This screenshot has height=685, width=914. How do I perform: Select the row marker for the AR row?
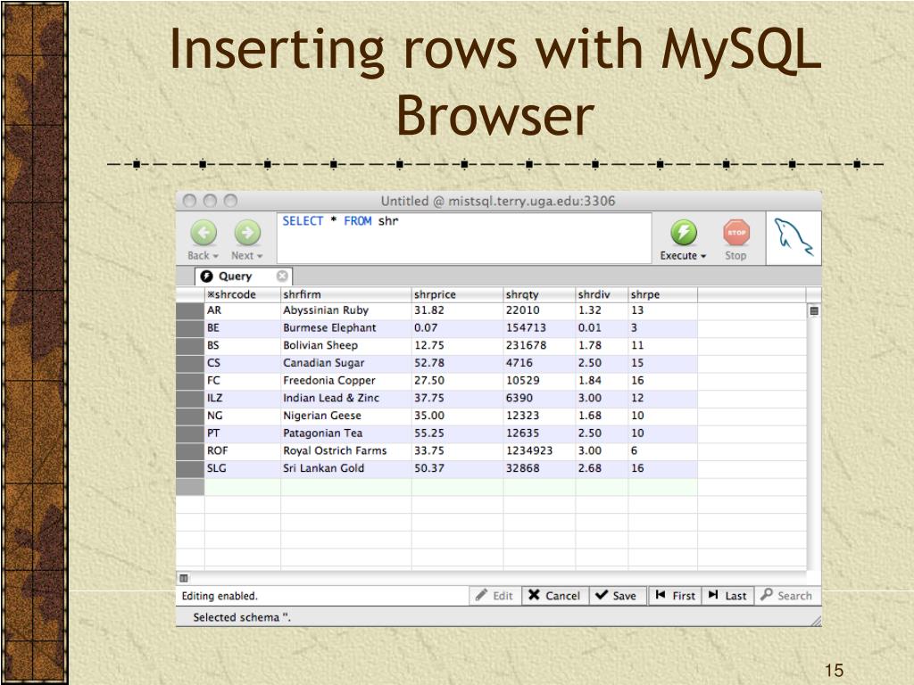(190, 311)
